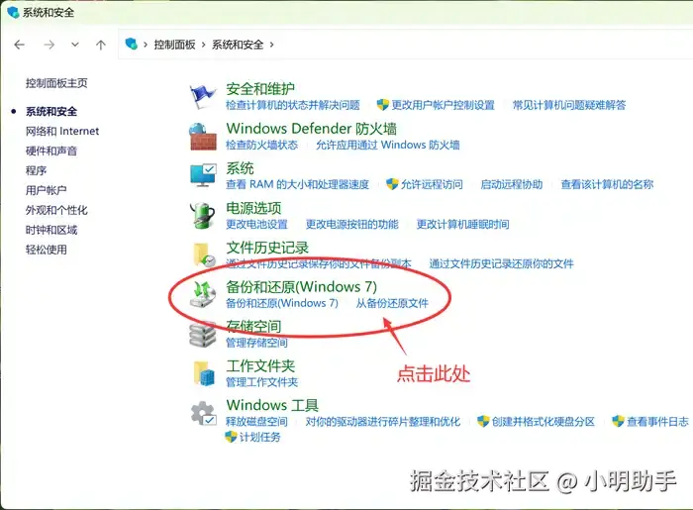Click the Back arrow in navigation bar
This screenshot has width=693, height=510.
[x=20, y=45]
